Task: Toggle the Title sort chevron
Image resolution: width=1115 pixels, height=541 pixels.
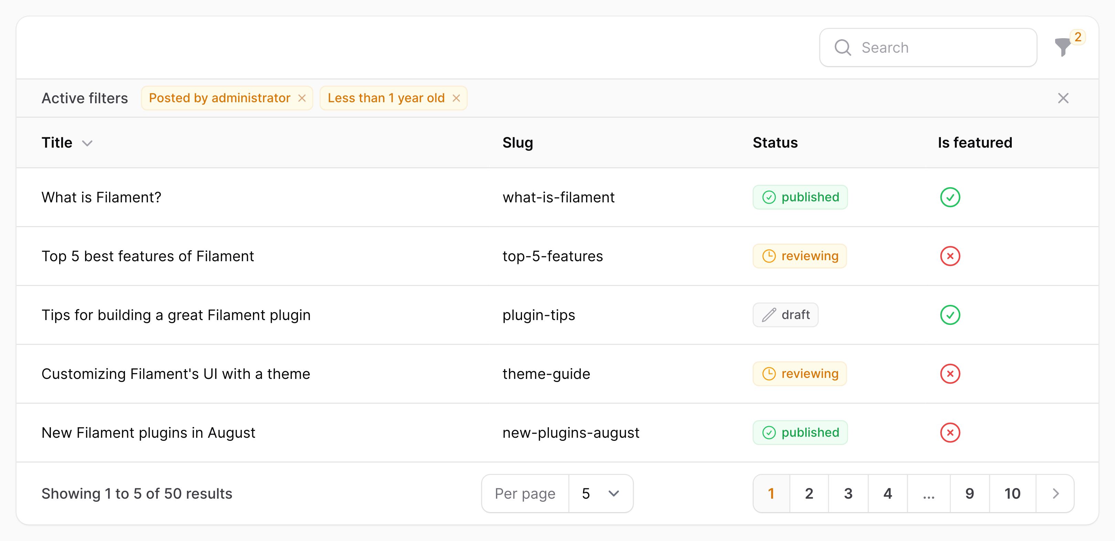Action: click(x=87, y=143)
